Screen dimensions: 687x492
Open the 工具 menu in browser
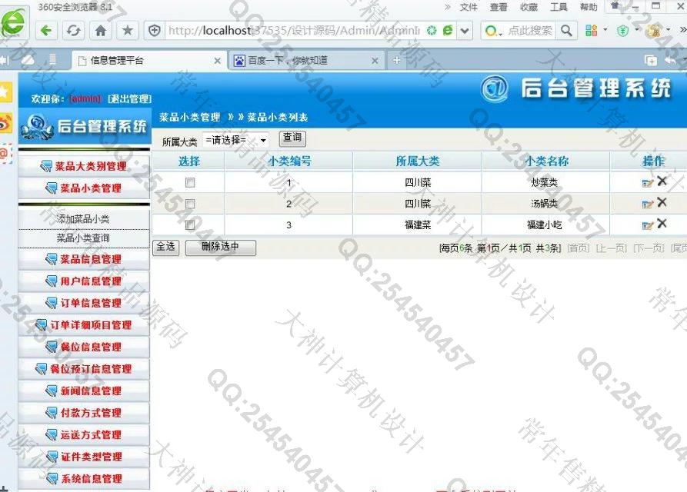[x=559, y=7]
